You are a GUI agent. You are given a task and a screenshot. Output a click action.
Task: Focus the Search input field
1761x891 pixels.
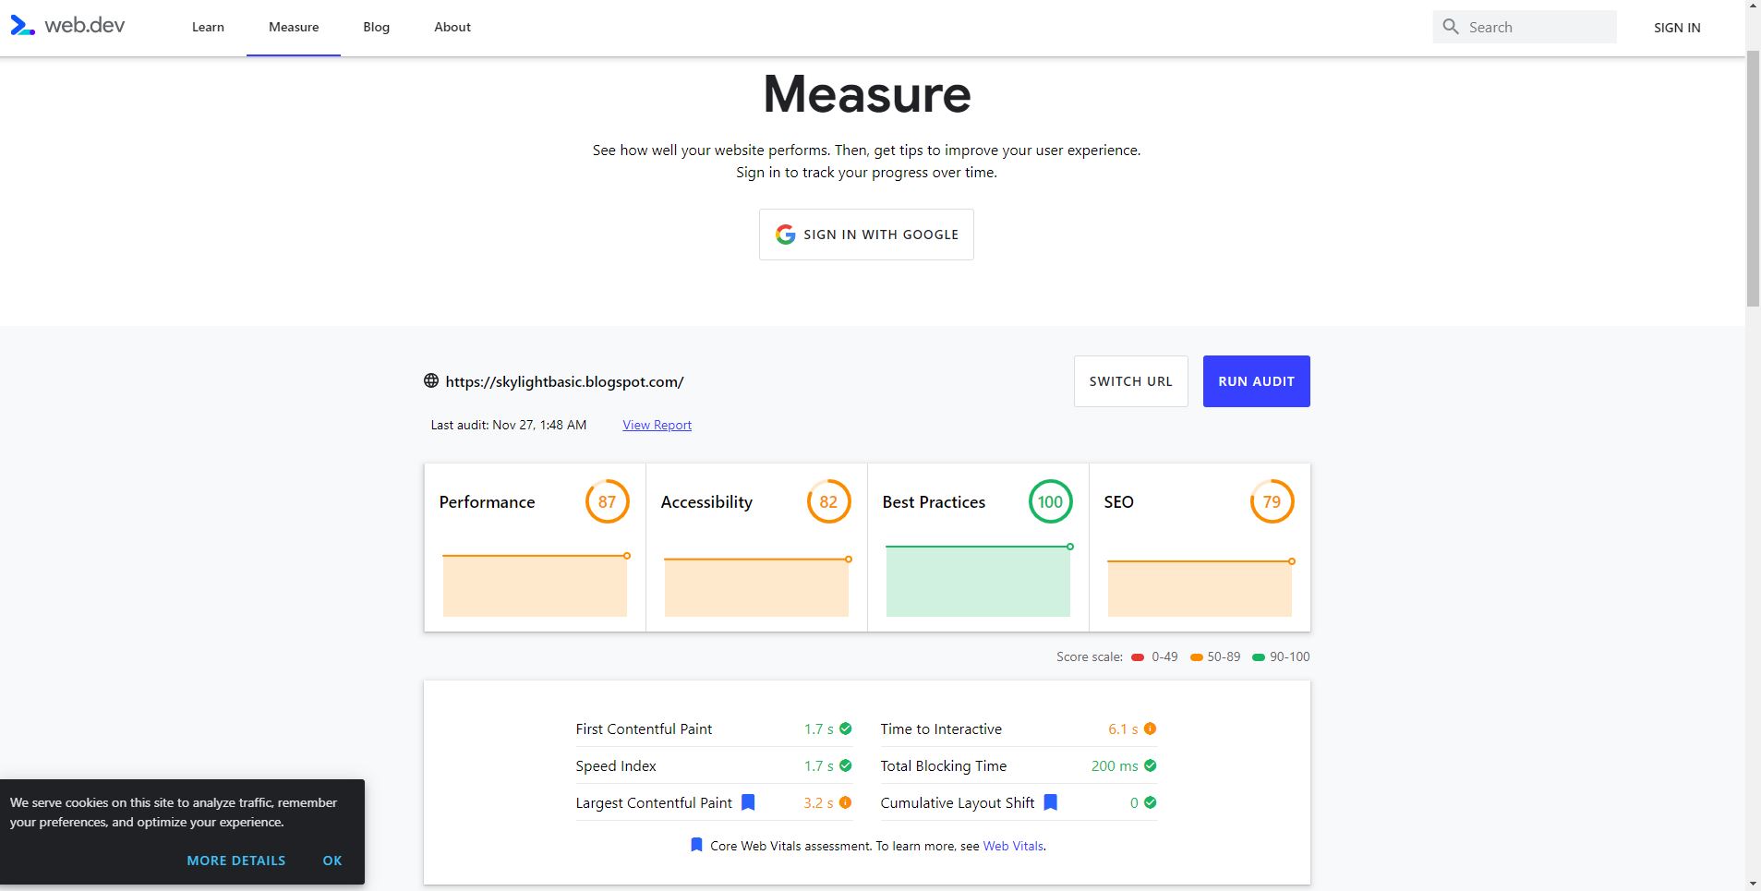1525,27
